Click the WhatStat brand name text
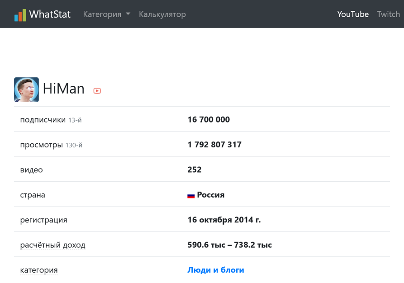 point(50,14)
